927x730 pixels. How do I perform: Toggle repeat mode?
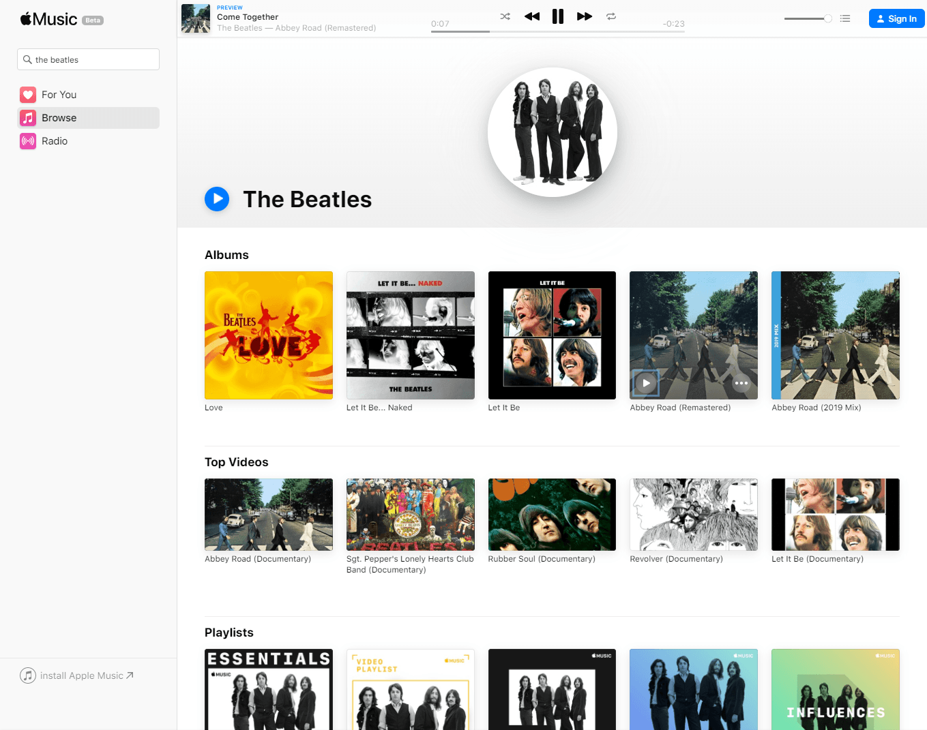point(611,16)
